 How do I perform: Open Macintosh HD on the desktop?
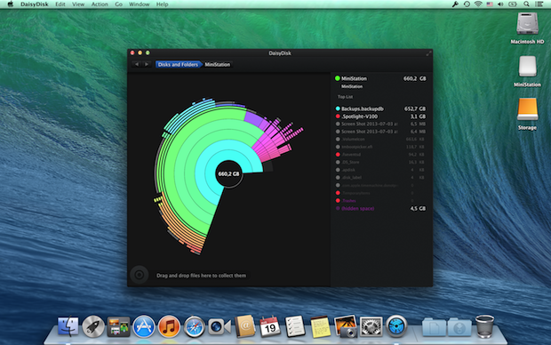[527, 28]
